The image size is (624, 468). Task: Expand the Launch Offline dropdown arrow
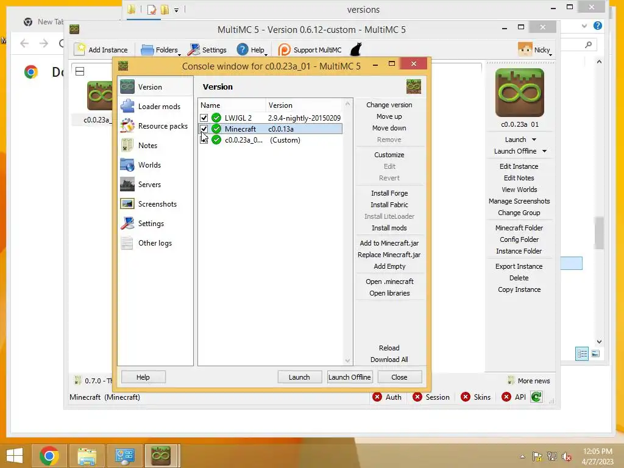point(544,151)
